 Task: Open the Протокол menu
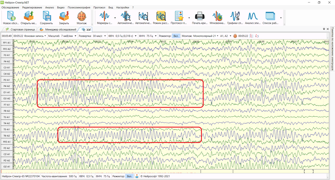click(99, 7)
